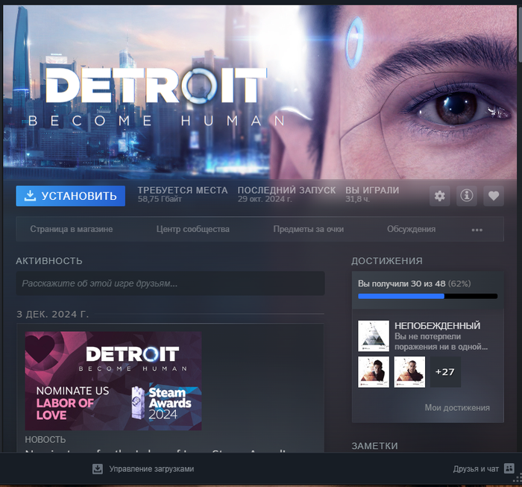The width and height of the screenshot is (522, 487).
Task: Open Страница в магазине tab
Action: pyautogui.click(x=72, y=229)
